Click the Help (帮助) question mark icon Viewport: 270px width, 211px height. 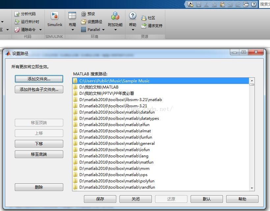click(133, 16)
